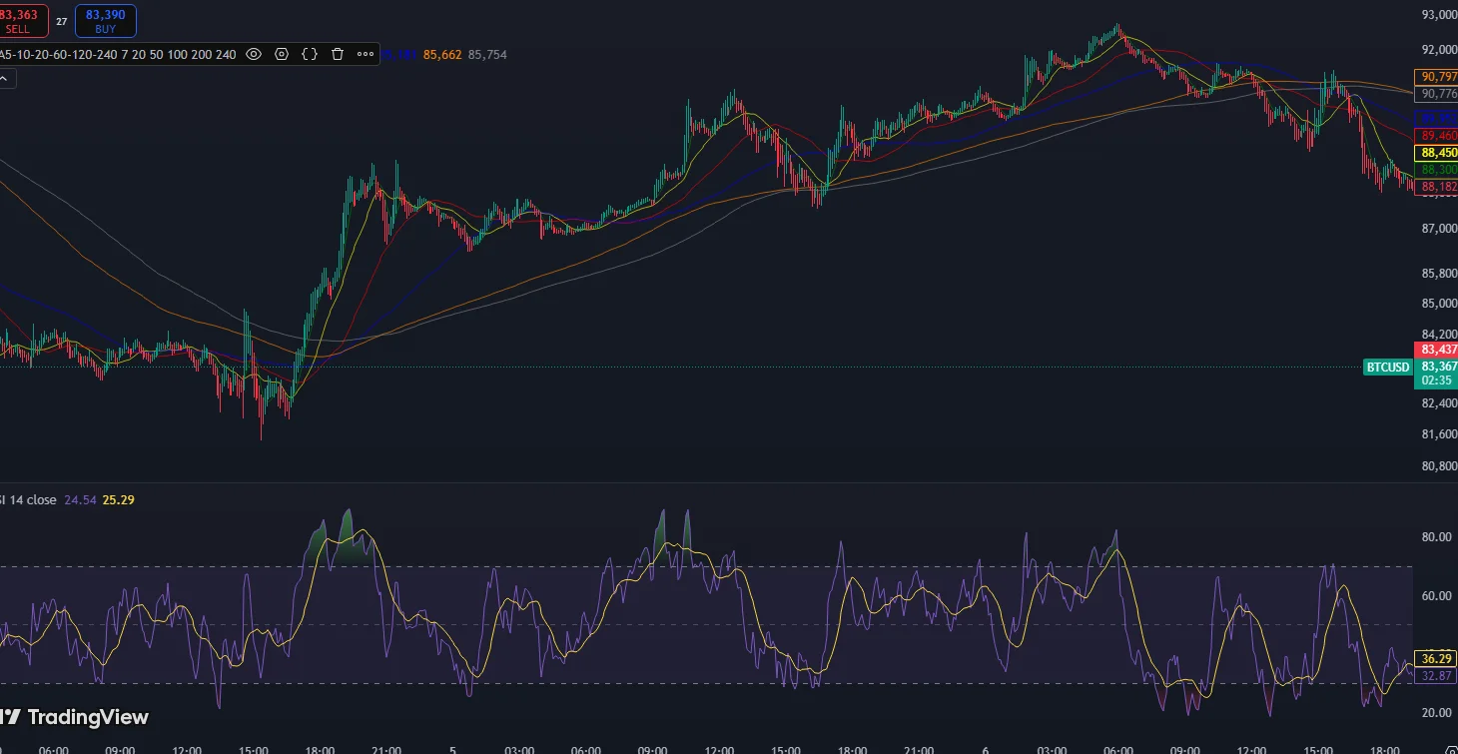
Task: Click the 85,662 orange MA value
Action: (442, 55)
